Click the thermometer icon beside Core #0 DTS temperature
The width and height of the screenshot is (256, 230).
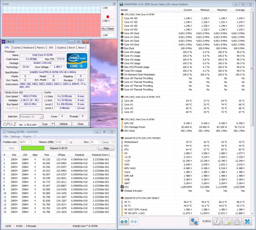122,101
